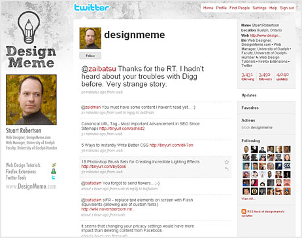Viewport: 302px width, 238px height.
Task: Click the Follow button
Action: [90, 56]
